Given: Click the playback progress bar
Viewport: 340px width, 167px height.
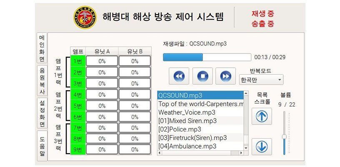Looking at the screenshot, I should point(207,57).
